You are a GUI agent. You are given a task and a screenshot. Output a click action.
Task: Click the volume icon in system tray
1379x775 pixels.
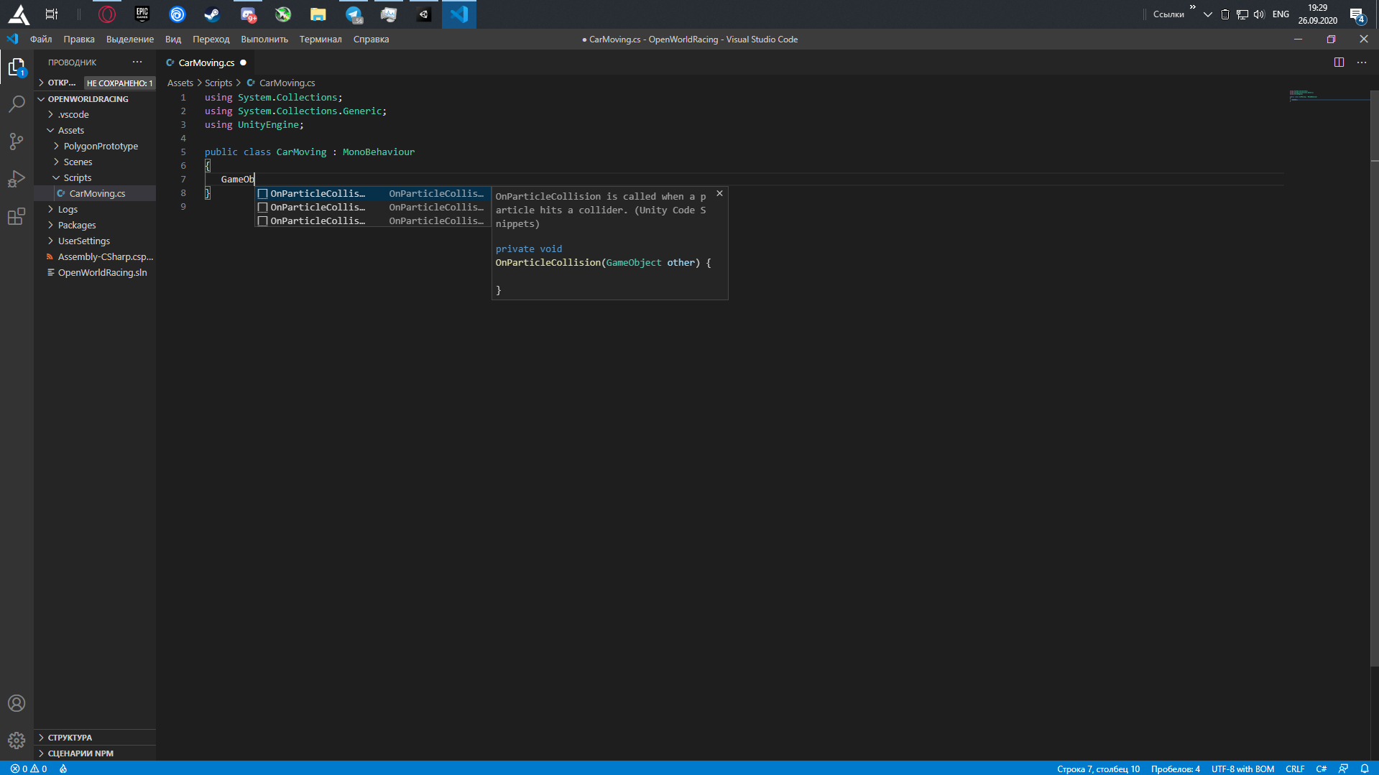pyautogui.click(x=1259, y=14)
